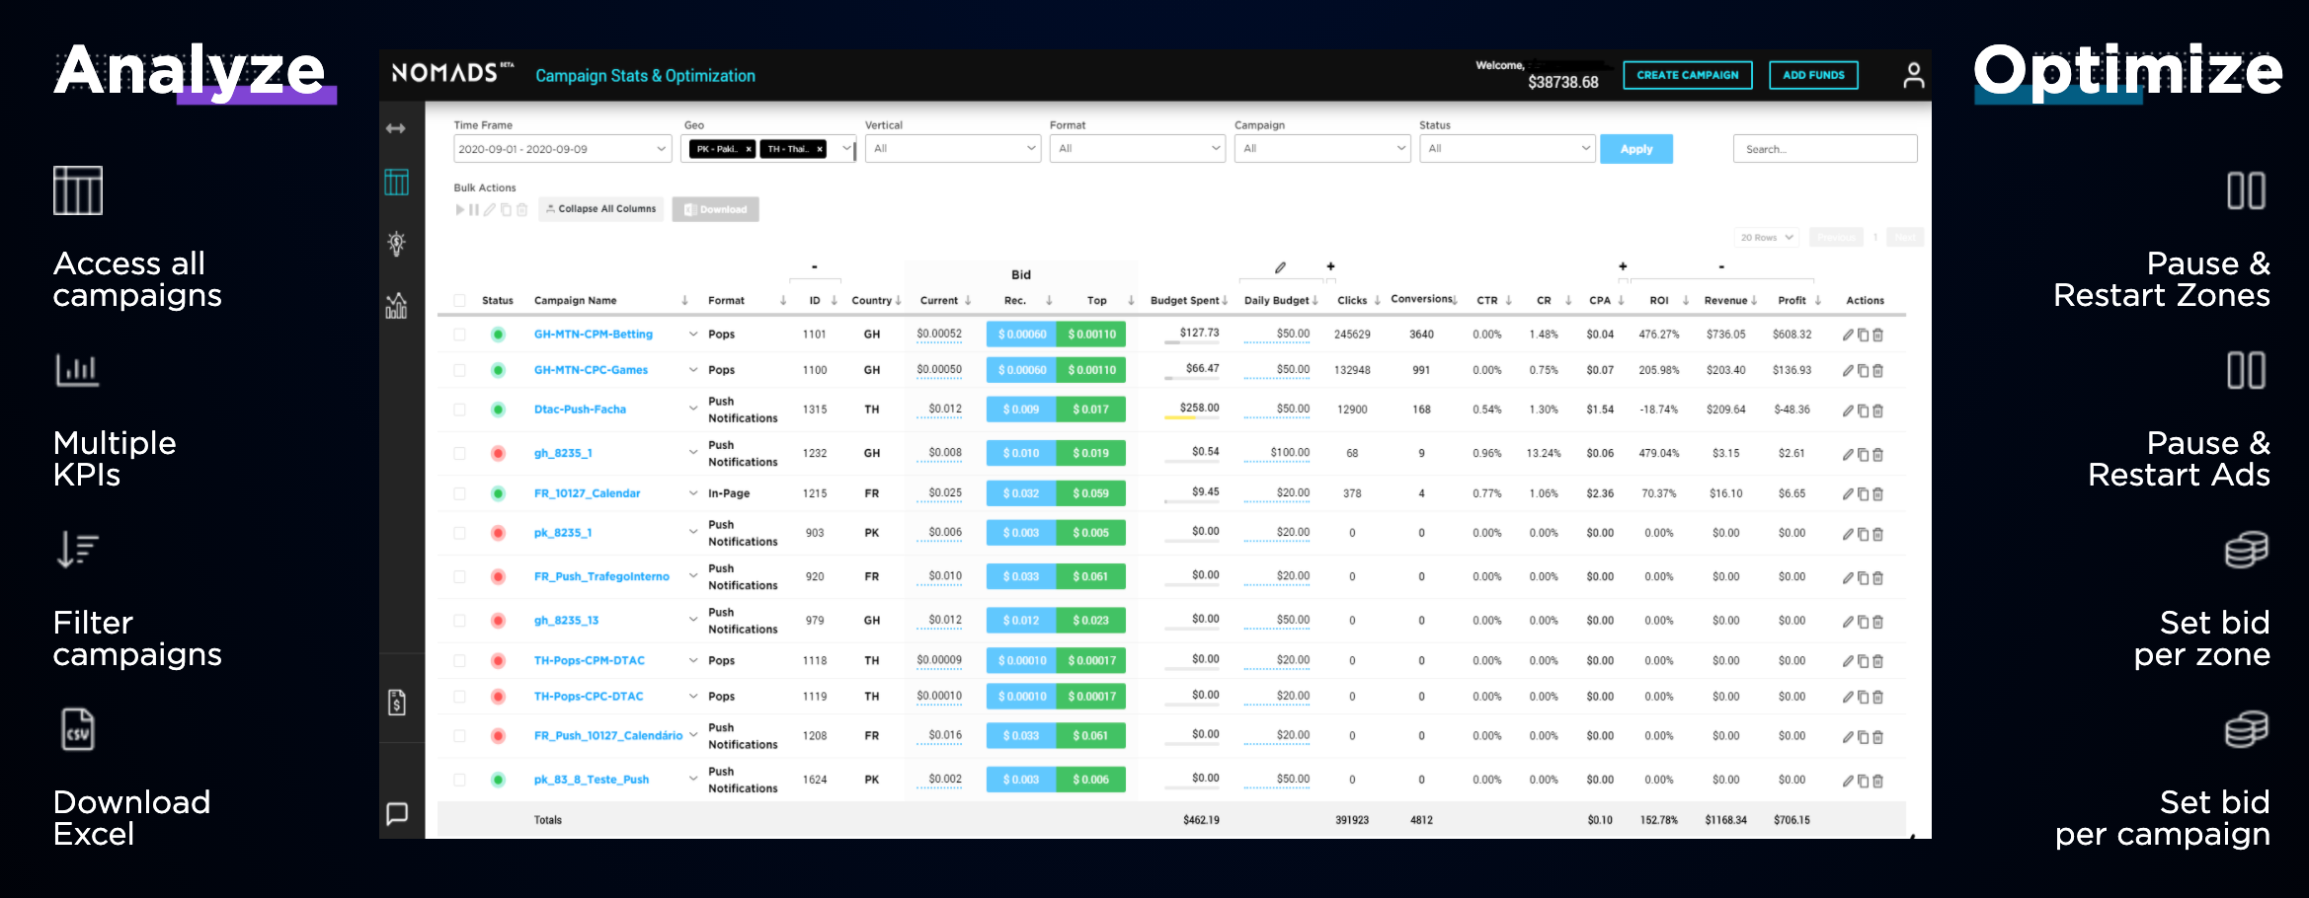Apply top bid $0.017 for Dtac-Push-Facha
The height and width of the screenshot is (898, 2309).
pos(1090,410)
